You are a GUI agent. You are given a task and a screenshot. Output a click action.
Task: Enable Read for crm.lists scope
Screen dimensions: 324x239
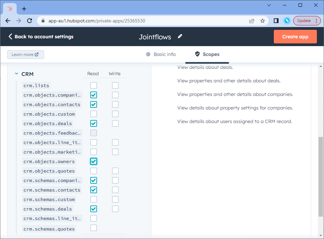coord(94,85)
